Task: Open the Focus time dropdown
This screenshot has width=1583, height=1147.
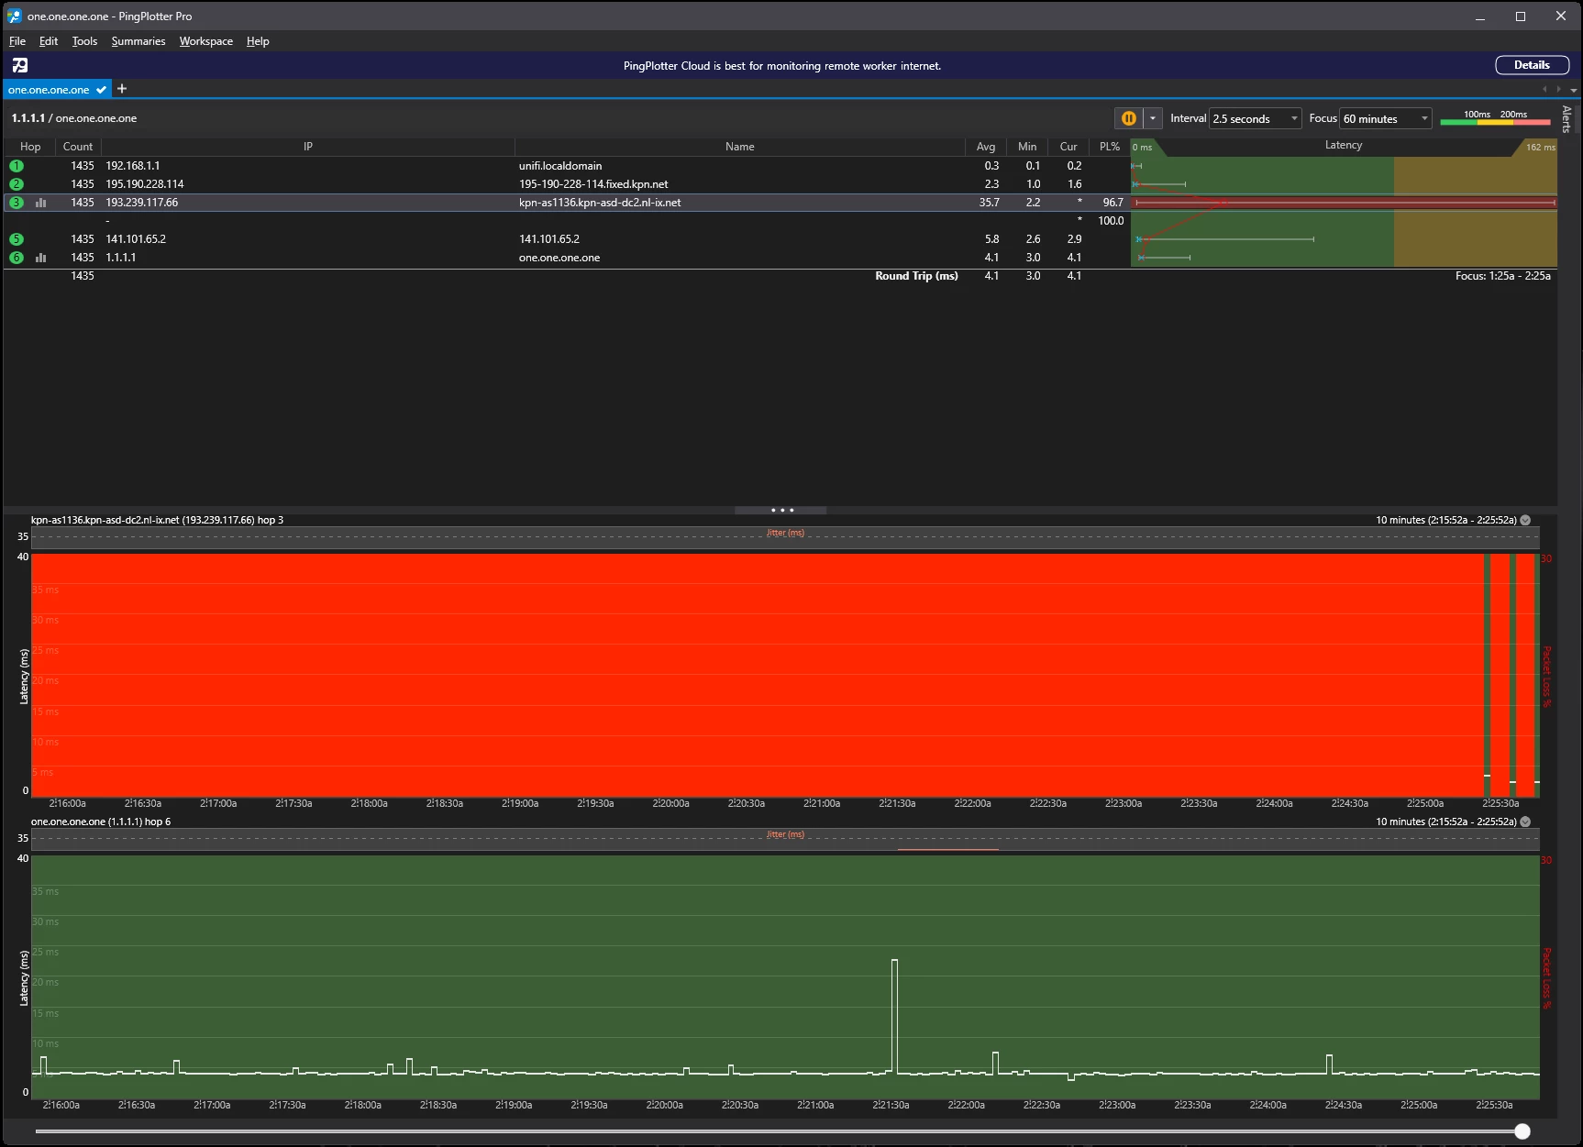Action: [1385, 118]
